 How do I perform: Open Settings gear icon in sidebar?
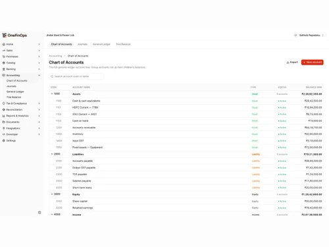click(x=4, y=141)
